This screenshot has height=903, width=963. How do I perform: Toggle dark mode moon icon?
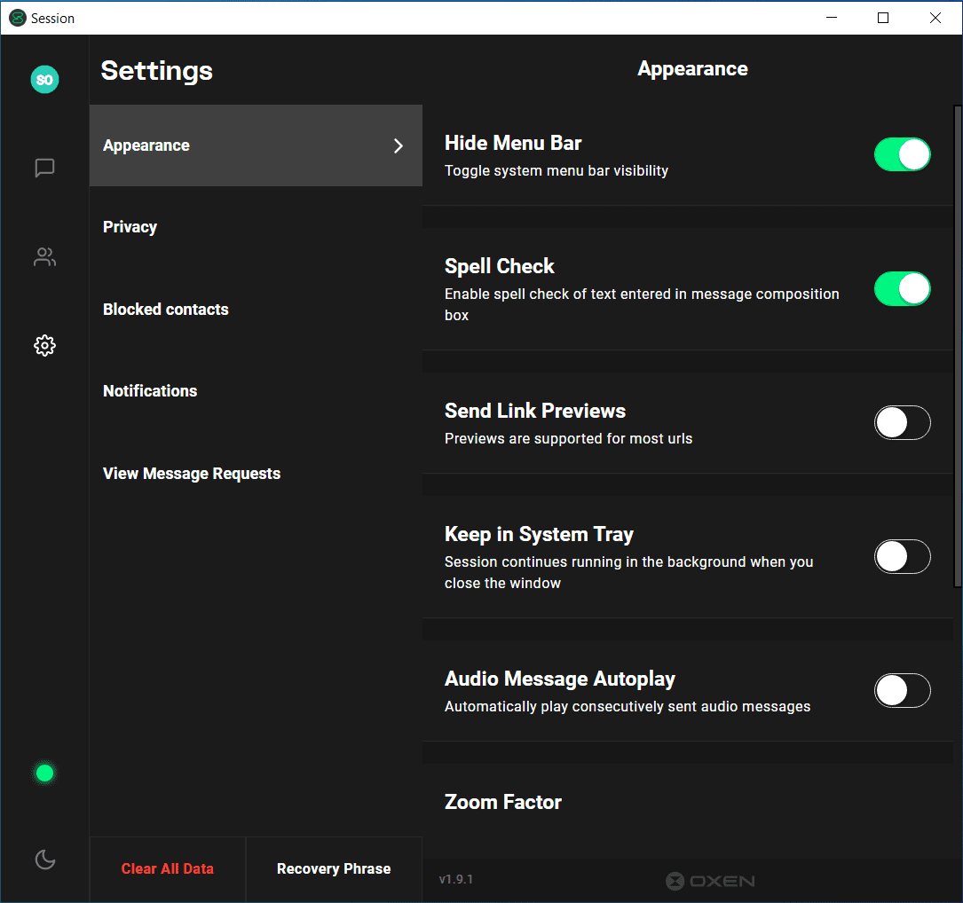tap(44, 859)
